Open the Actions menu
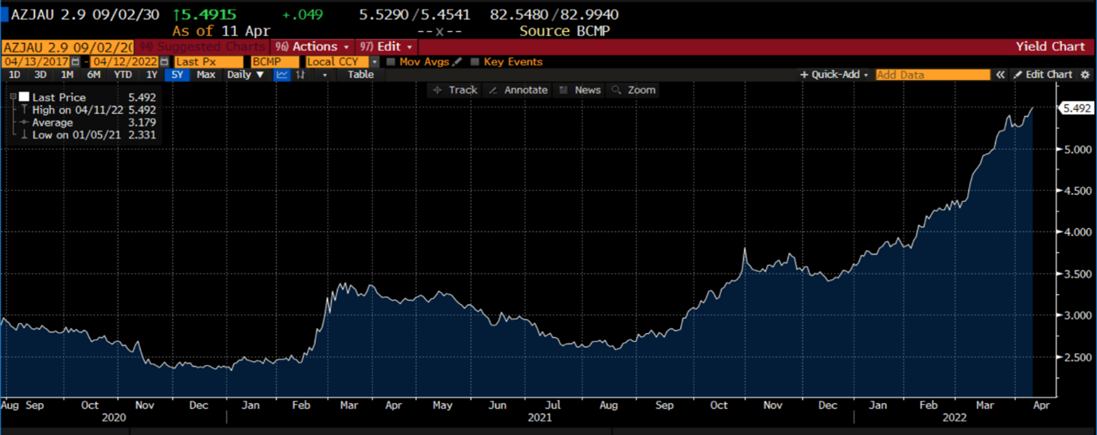This screenshot has width=1097, height=435. (x=312, y=47)
